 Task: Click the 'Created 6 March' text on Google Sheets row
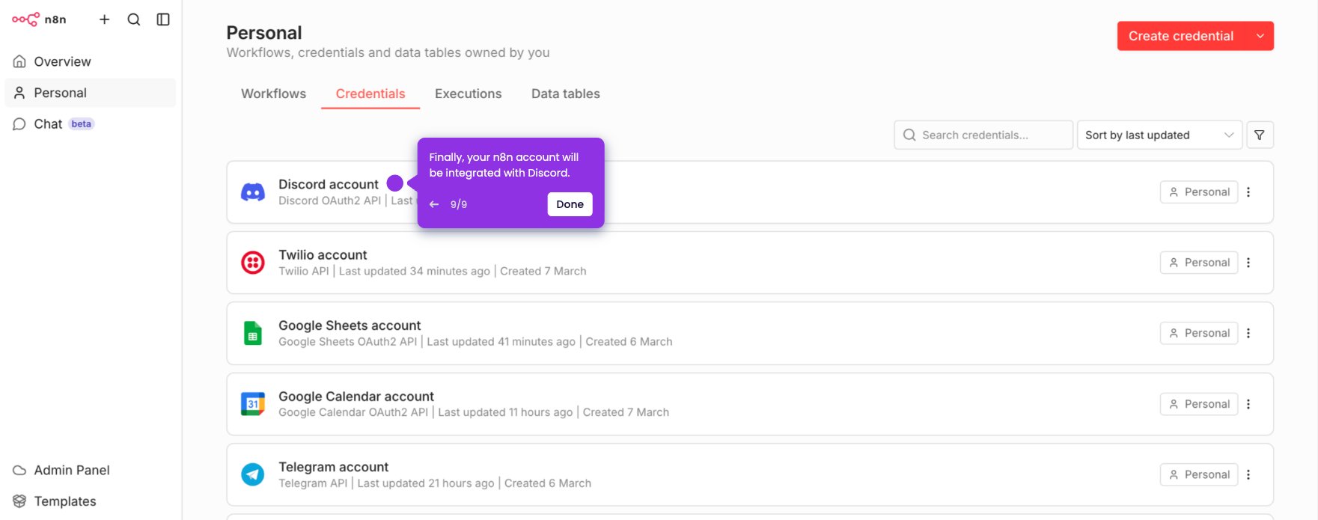(x=629, y=342)
